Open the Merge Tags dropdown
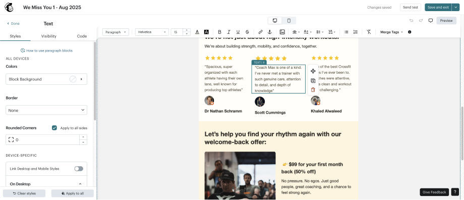464x200 pixels. 391,32
